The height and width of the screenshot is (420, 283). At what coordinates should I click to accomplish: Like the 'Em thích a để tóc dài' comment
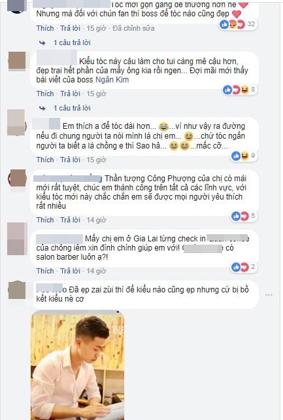45,160
